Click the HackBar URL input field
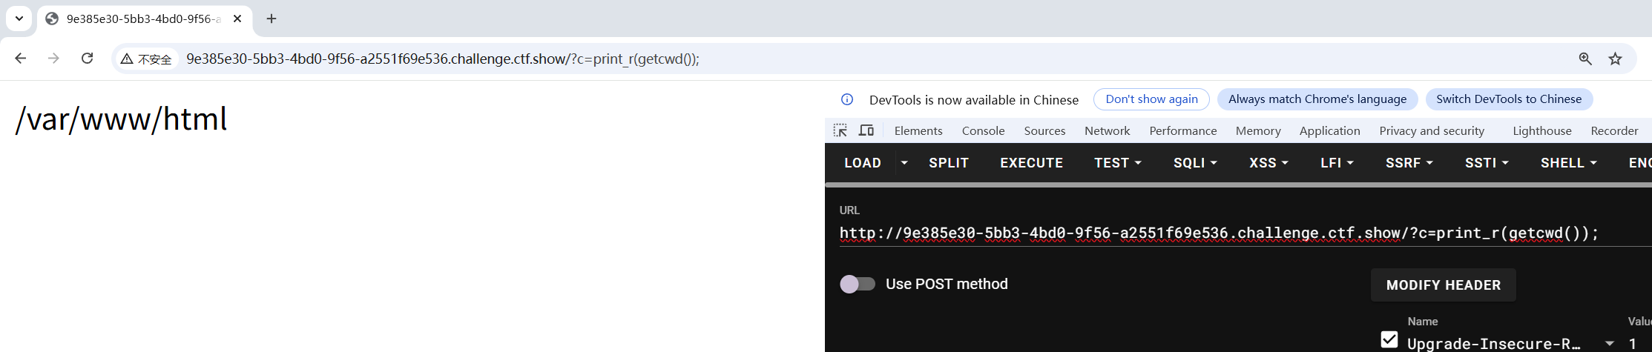 coord(1218,233)
